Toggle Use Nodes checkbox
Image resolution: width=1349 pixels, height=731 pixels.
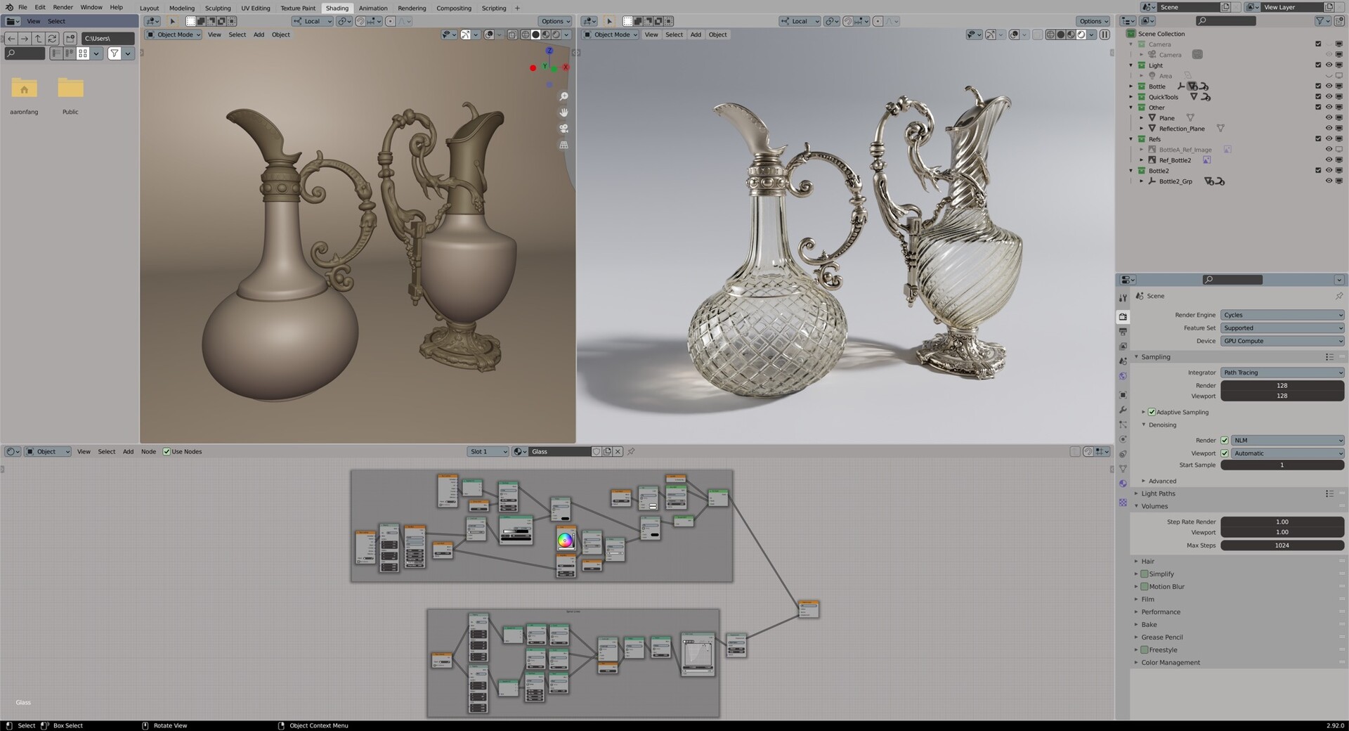pyautogui.click(x=167, y=451)
